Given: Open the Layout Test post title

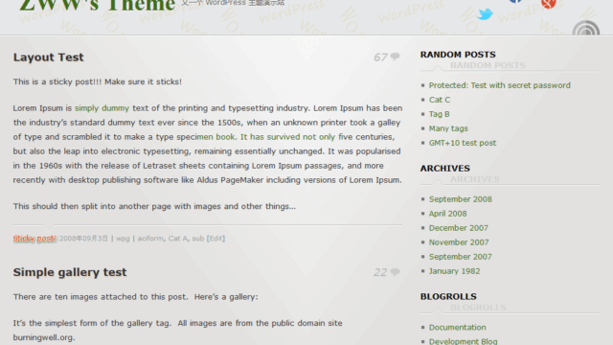Looking at the screenshot, I should pyautogui.click(x=49, y=57).
